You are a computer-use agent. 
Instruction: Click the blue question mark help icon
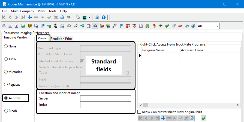(97, 17)
